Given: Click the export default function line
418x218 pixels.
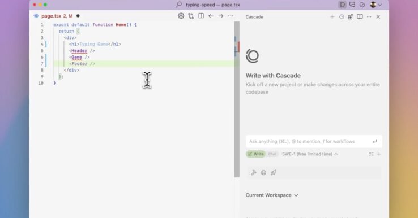Looking at the screenshot, I should (95, 24).
